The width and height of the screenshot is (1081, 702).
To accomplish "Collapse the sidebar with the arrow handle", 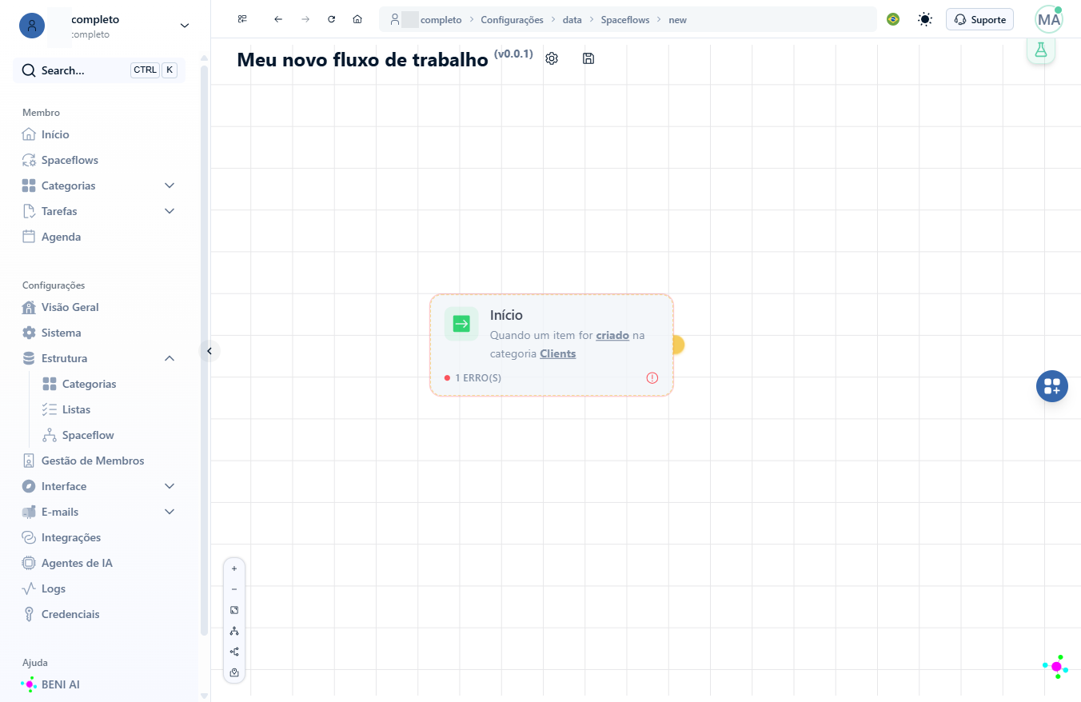I will click(x=209, y=351).
